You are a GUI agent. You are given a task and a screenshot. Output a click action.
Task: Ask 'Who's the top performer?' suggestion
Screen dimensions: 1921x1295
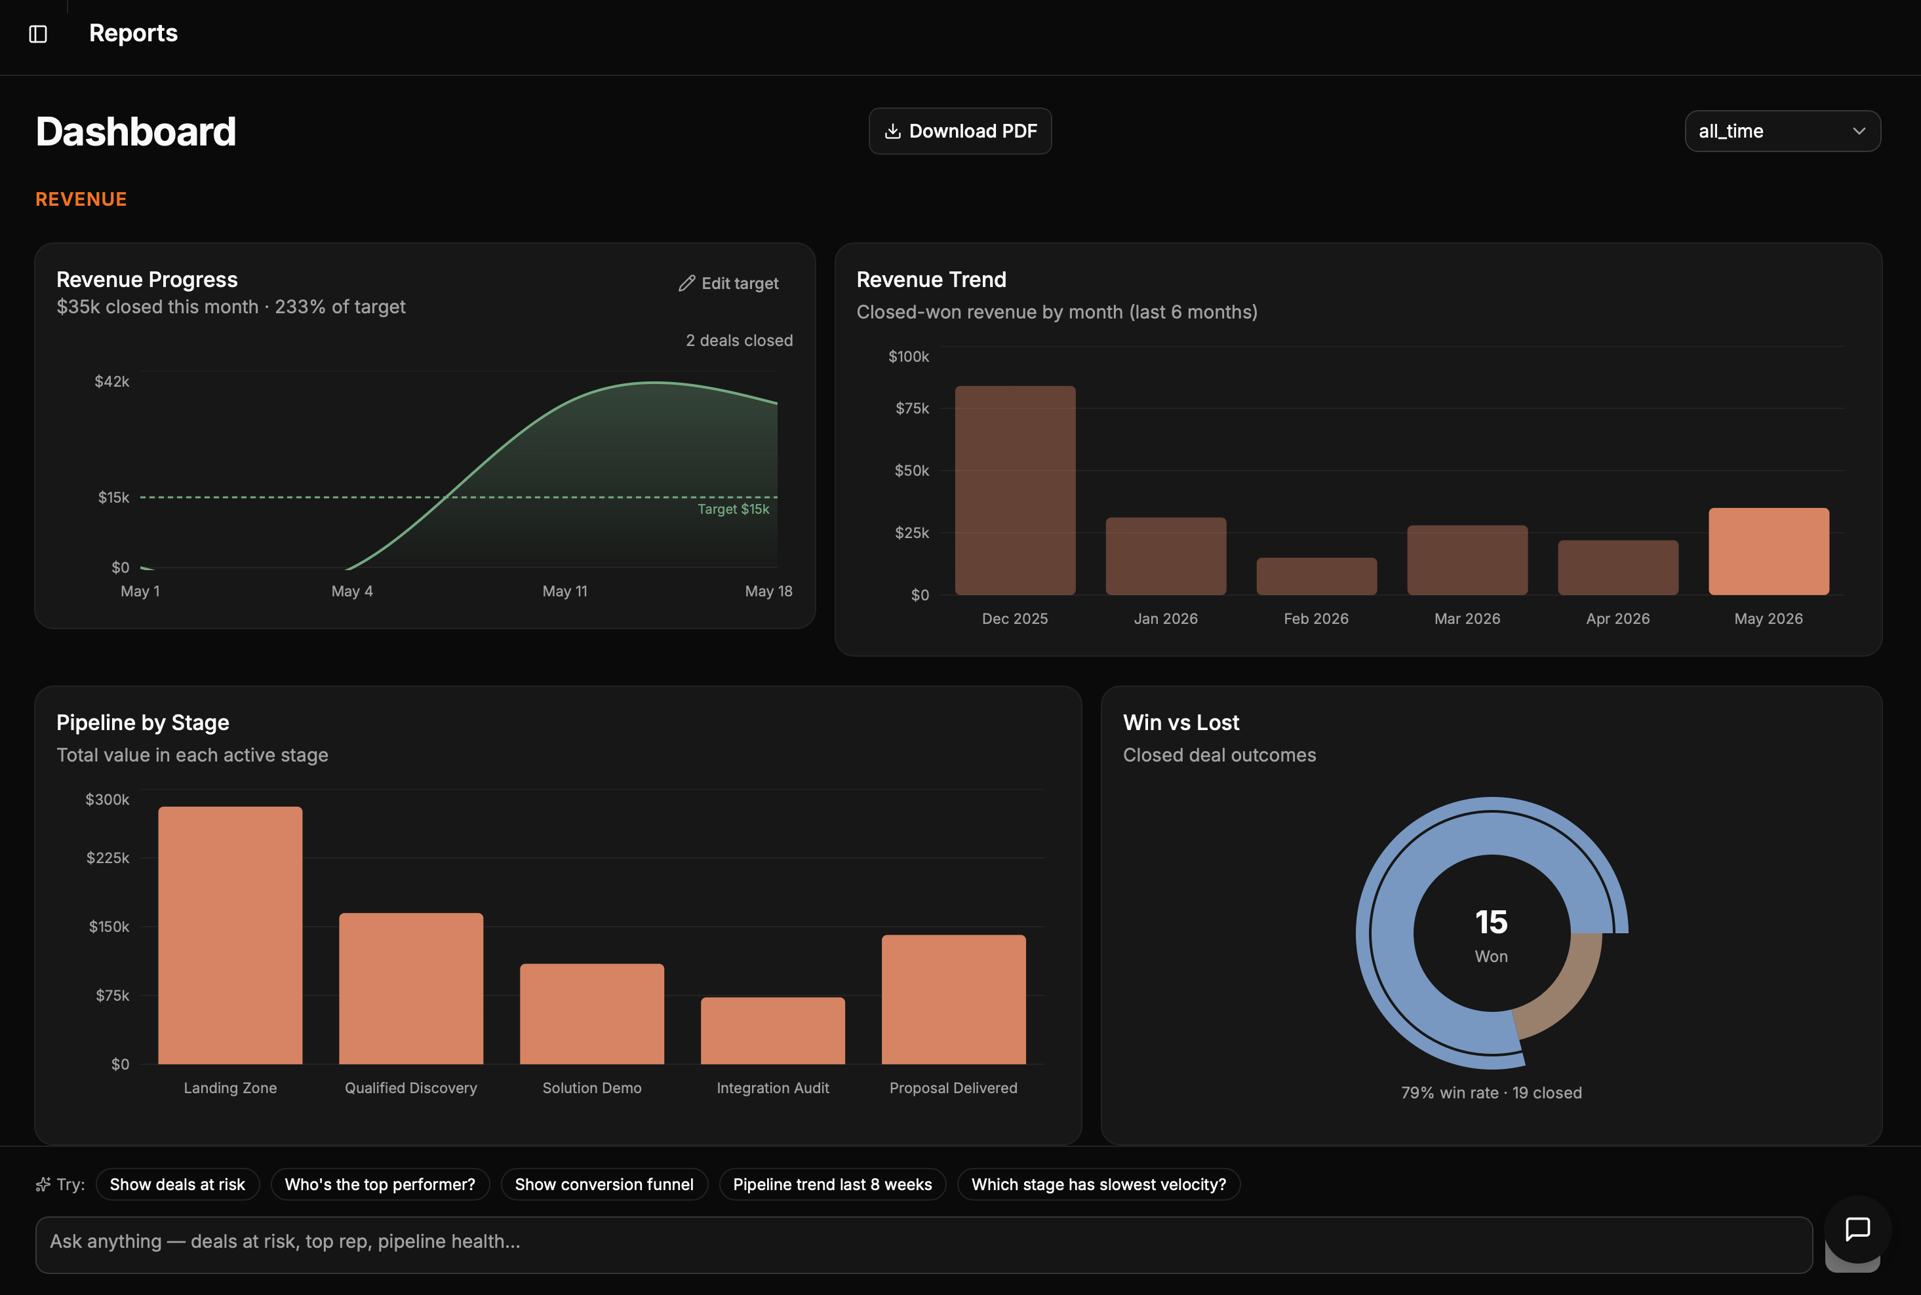[x=380, y=1184]
